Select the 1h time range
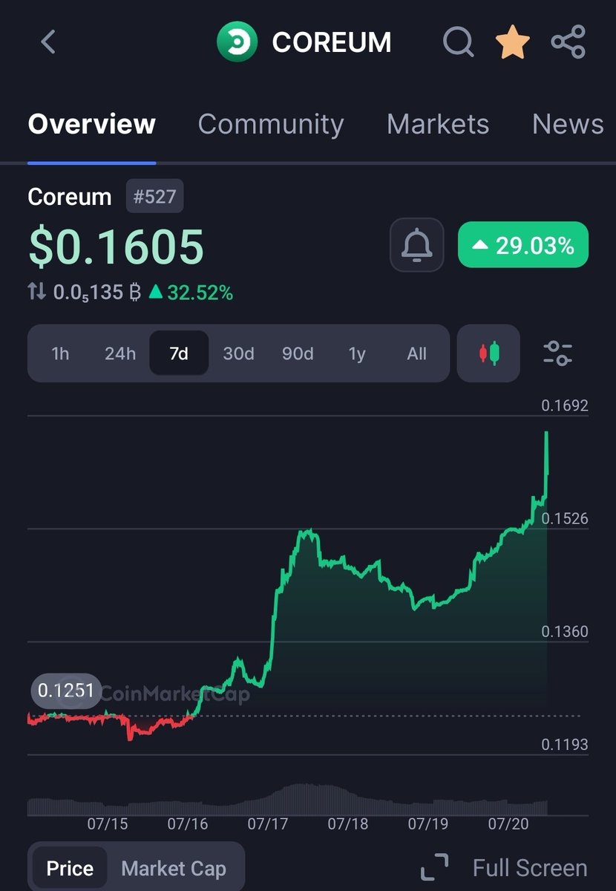 coord(60,353)
